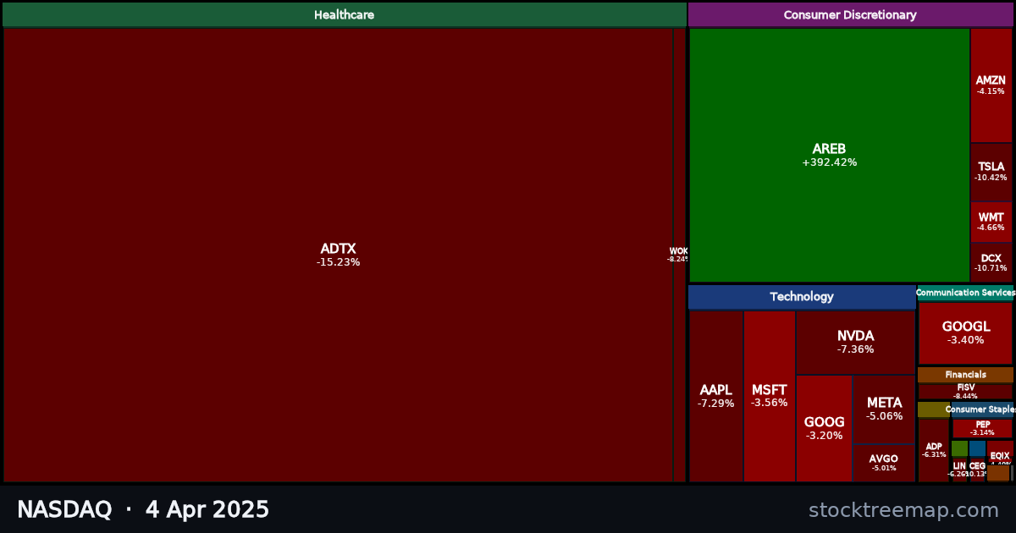Viewport: 1016px width, 533px height.
Task: Select the META -5.06% tile
Action: (884, 409)
